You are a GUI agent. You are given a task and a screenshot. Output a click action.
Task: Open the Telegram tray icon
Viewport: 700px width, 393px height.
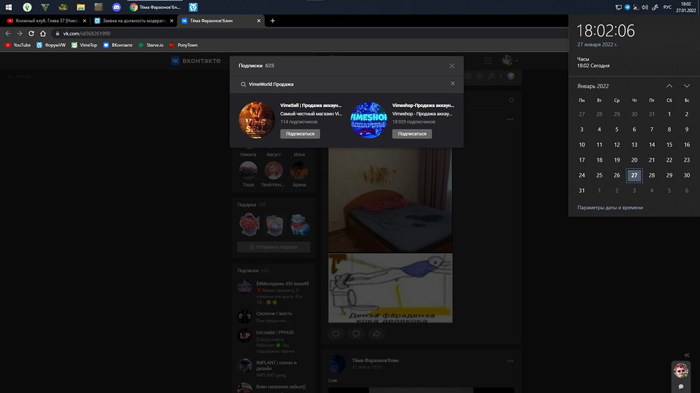click(628, 7)
